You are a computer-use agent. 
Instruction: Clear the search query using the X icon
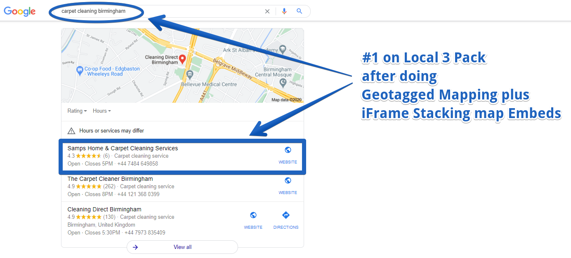(267, 11)
